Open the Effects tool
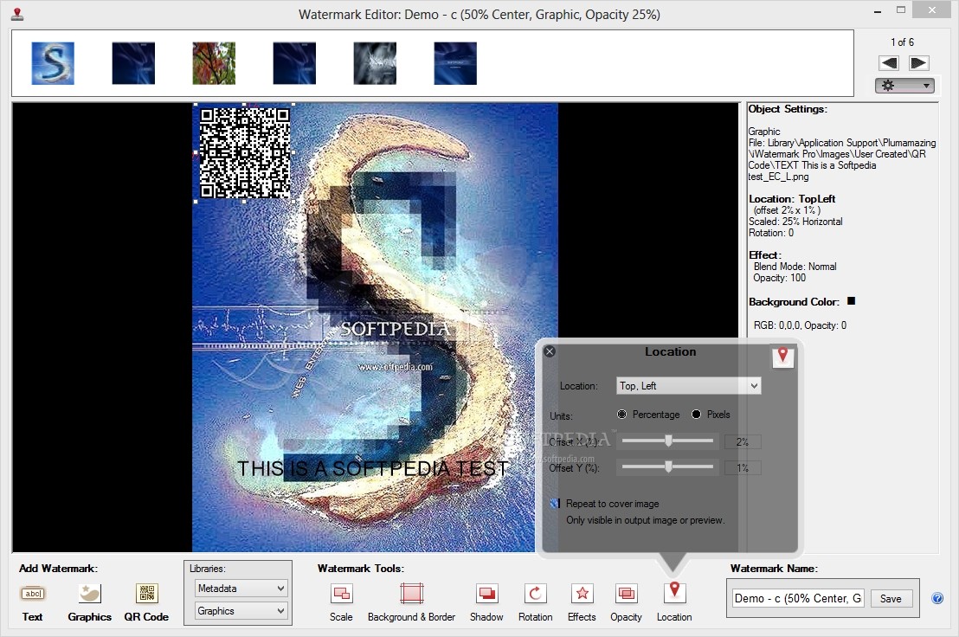This screenshot has height=637, width=959. click(x=582, y=594)
